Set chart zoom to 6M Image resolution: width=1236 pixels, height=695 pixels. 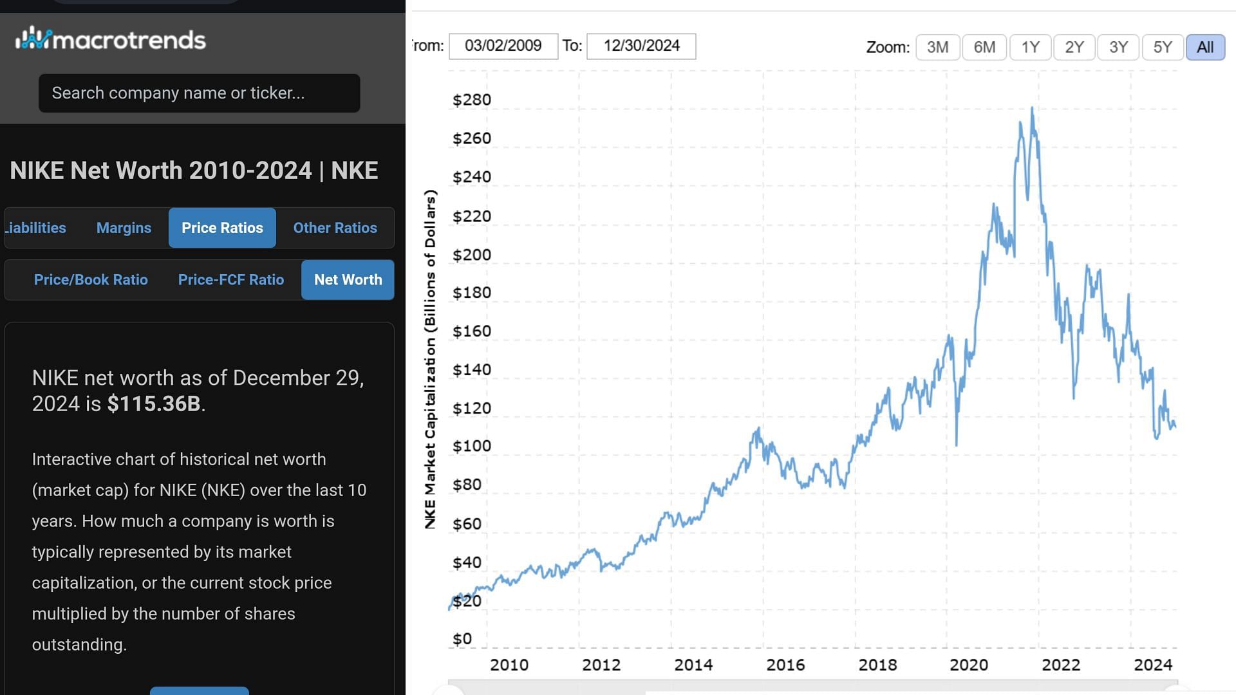point(984,48)
